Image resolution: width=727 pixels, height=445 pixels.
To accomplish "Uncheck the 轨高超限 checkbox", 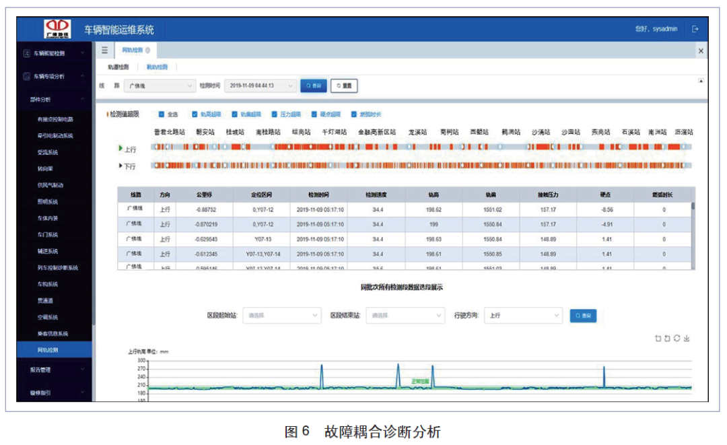I will (195, 114).
